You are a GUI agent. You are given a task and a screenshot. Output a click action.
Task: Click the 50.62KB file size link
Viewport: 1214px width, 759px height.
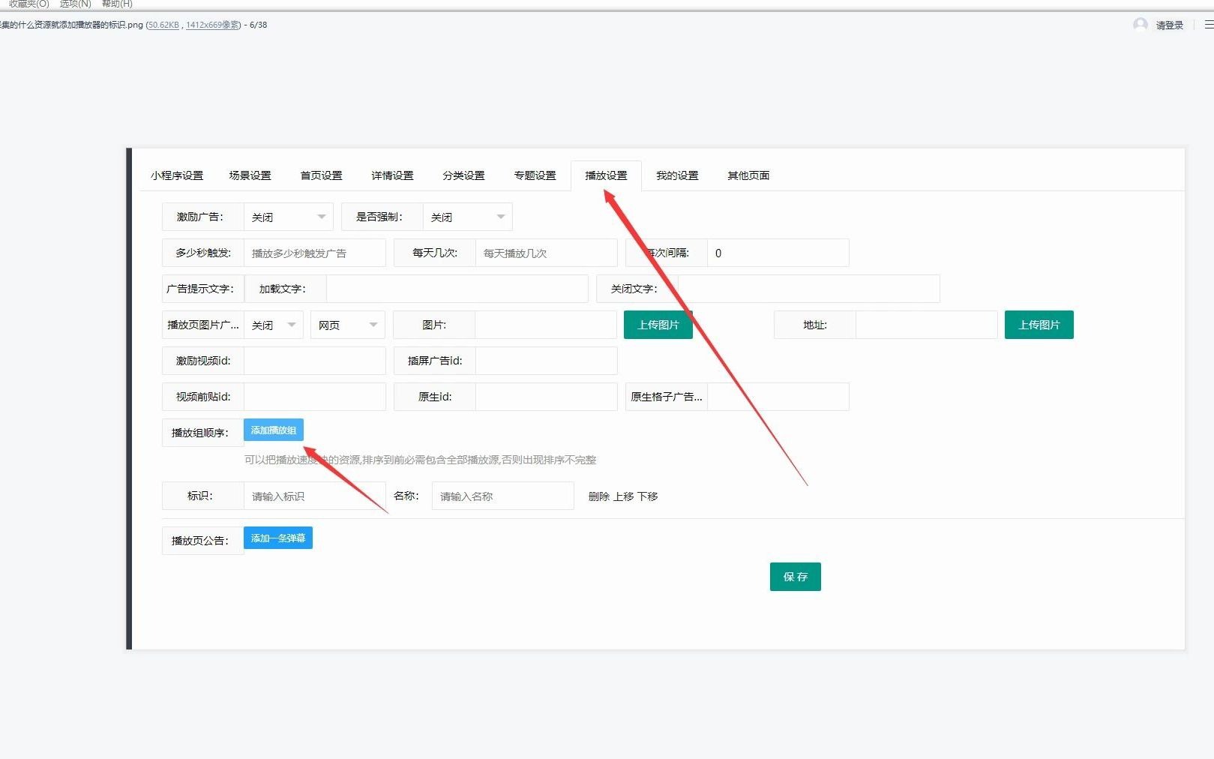tap(163, 25)
